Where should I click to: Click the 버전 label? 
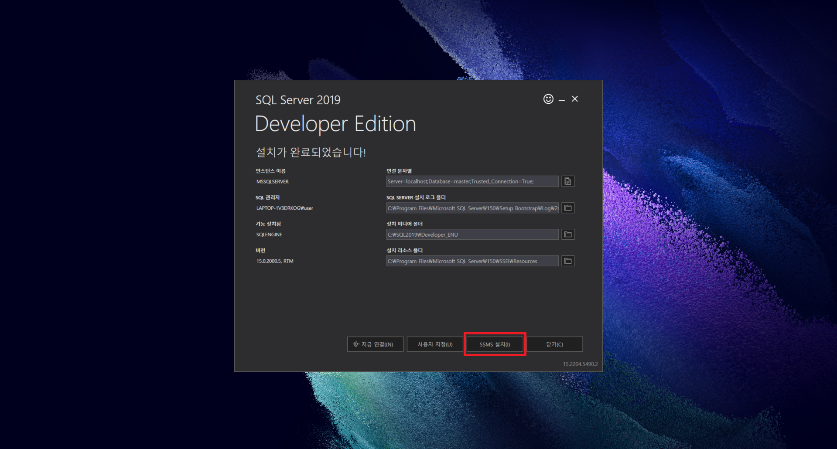coord(260,250)
